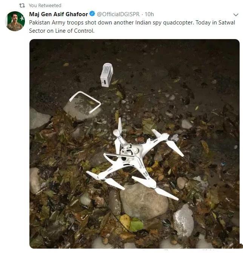Open the @OfficialDGISPR handle link
243x255 pixels.
click(x=118, y=14)
